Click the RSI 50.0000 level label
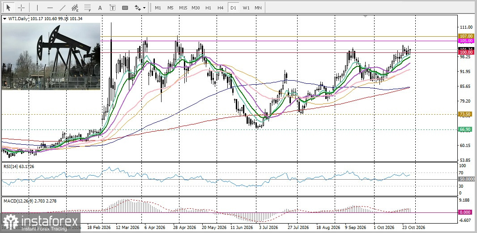This screenshot has height=233, width=477. [466, 179]
